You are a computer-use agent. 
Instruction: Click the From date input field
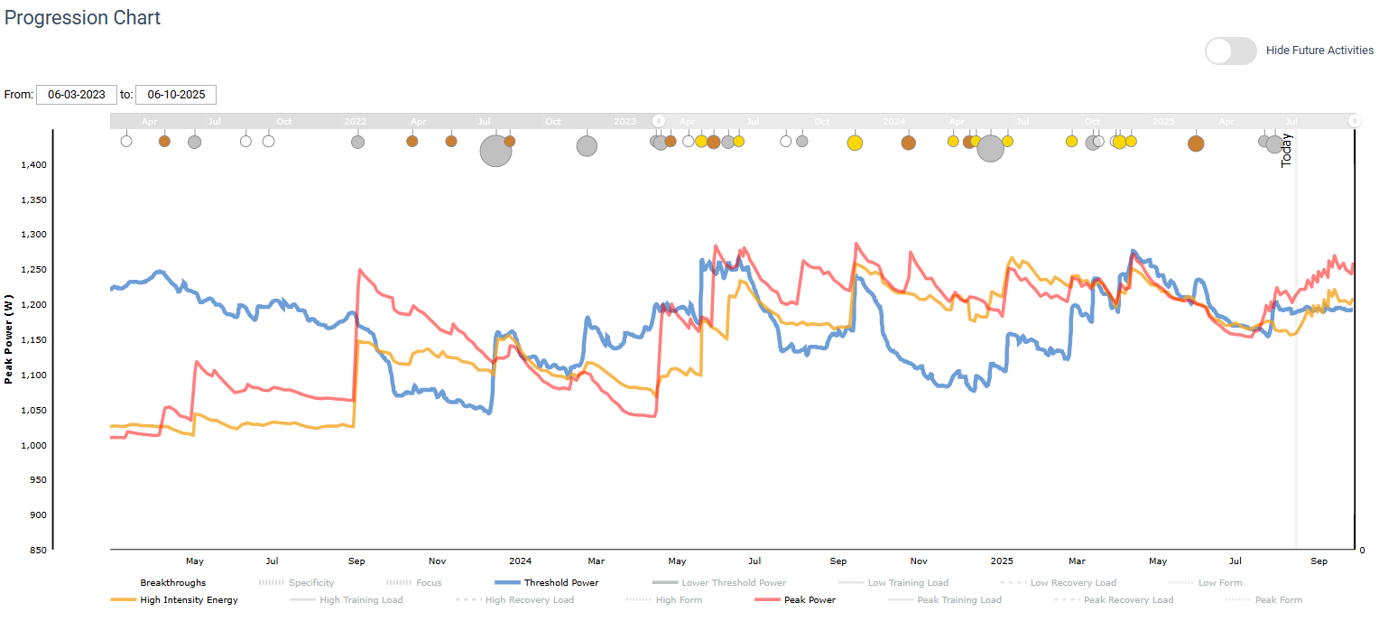tap(77, 95)
